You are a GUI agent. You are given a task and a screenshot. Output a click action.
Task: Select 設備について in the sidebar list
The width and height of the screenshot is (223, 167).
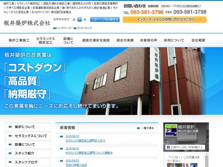[28, 145]
